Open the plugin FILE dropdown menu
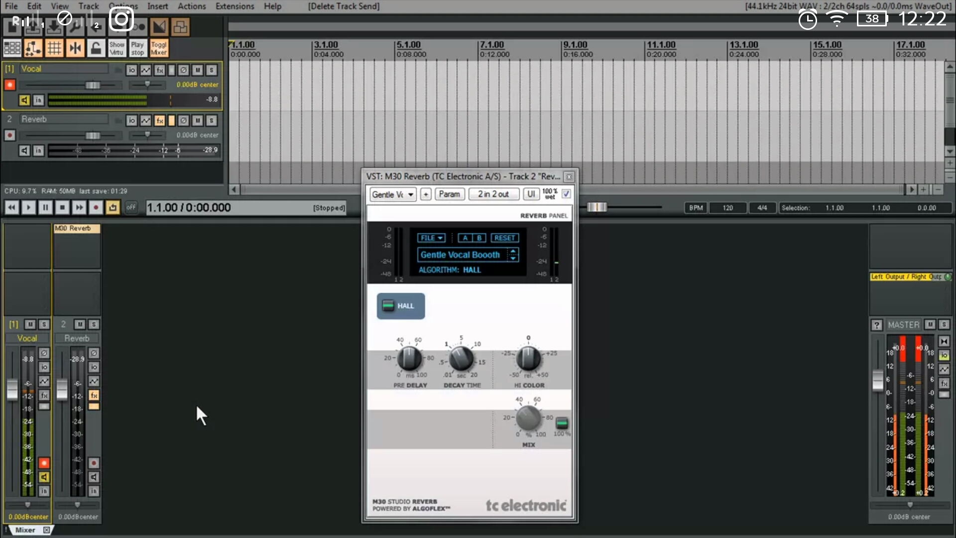 pyautogui.click(x=431, y=238)
